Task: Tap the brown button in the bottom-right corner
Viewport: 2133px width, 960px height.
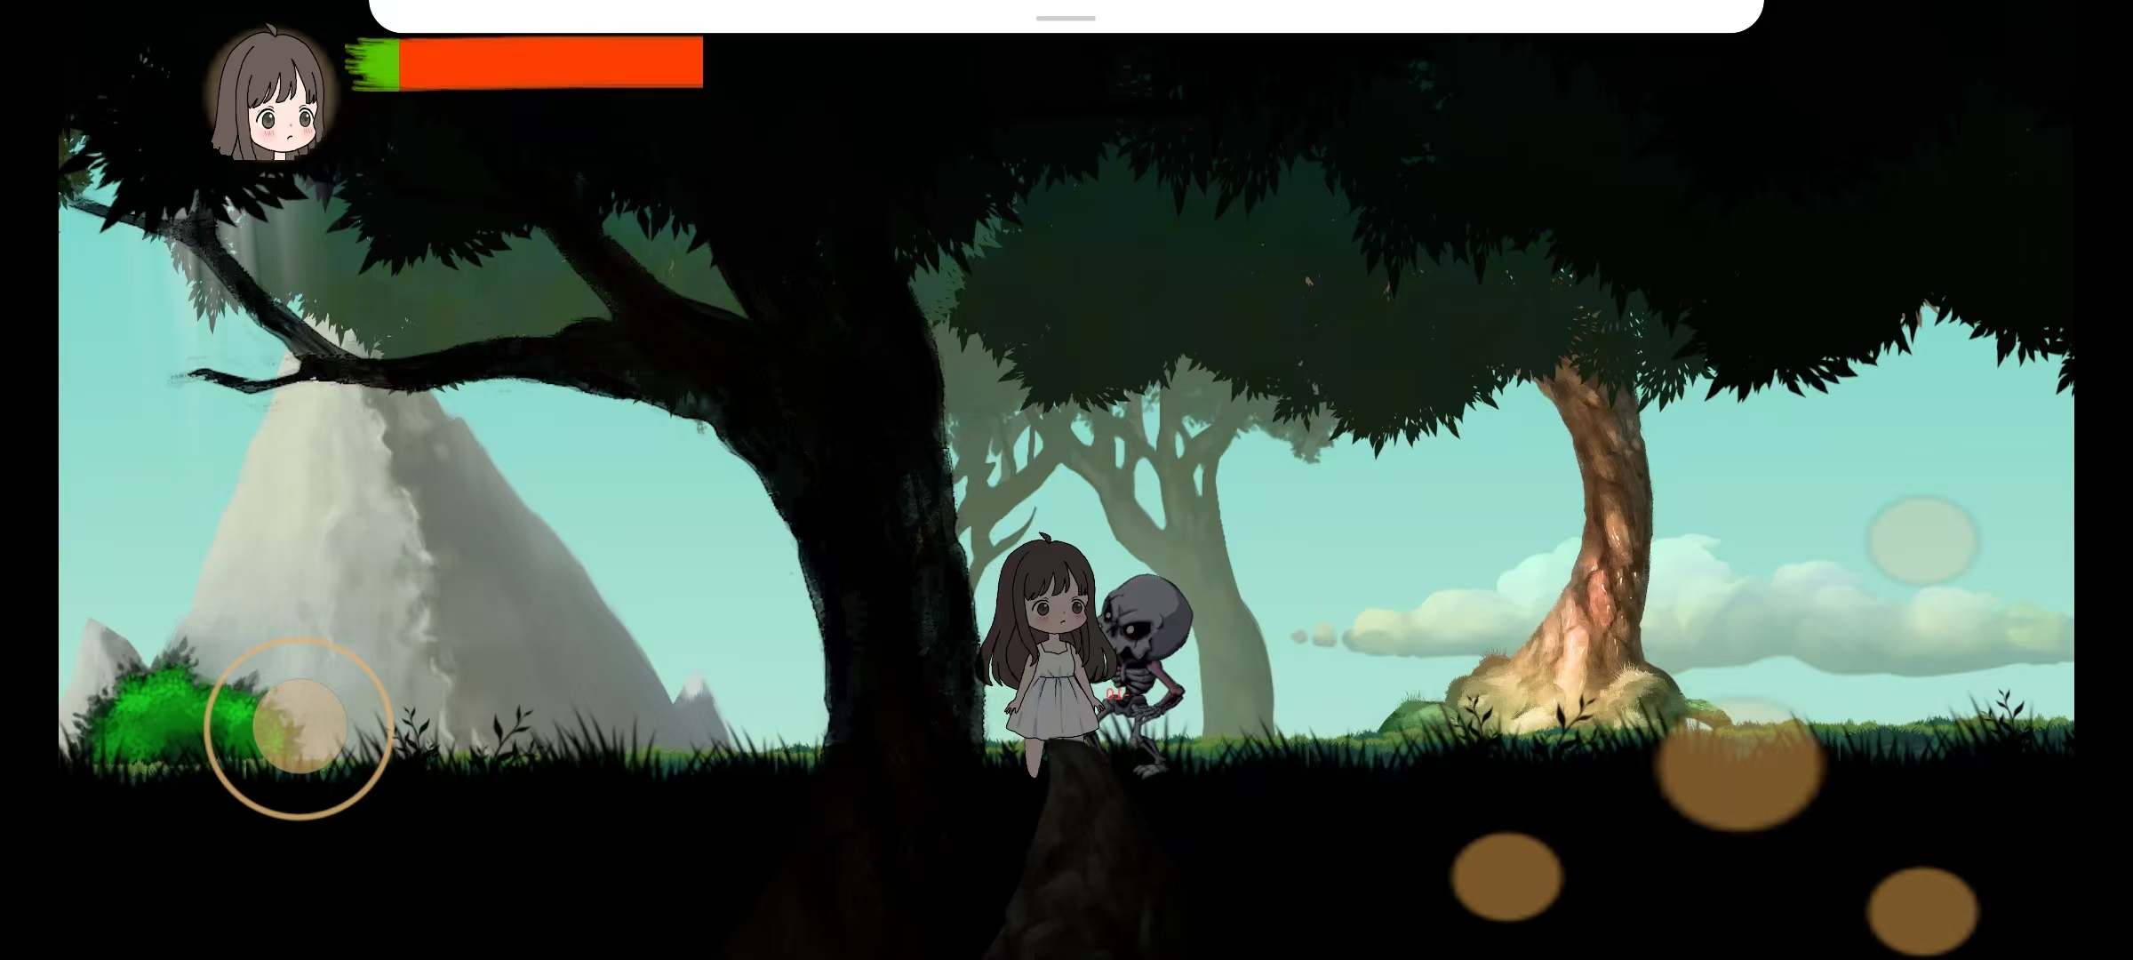Action: [x=1921, y=911]
